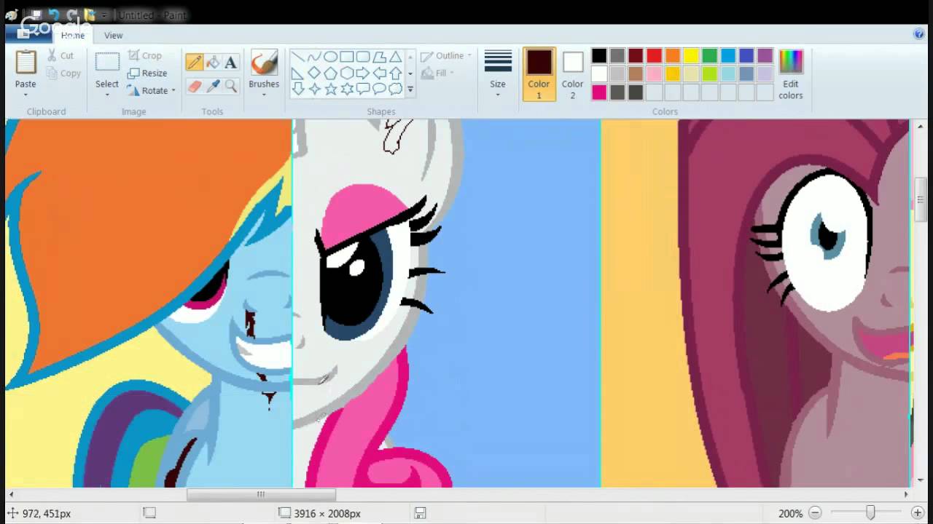Open the Rotate dropdown arrow

point(173,91)
